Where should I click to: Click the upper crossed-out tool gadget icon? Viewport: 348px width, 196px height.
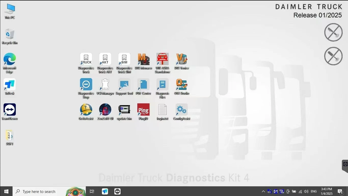coord(333,32)
